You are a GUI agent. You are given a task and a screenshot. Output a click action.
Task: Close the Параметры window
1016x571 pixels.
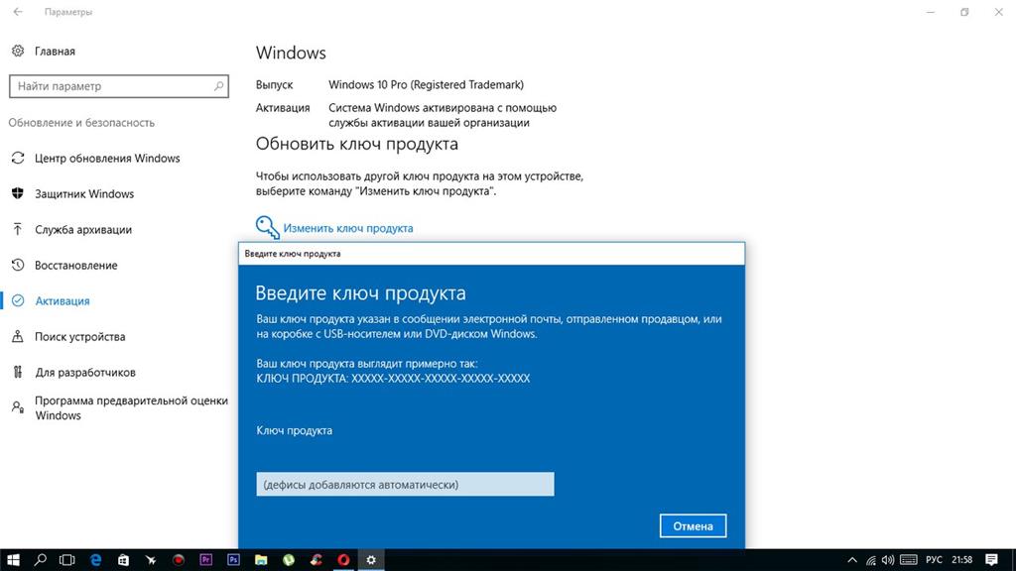click(x=998, y=12)
